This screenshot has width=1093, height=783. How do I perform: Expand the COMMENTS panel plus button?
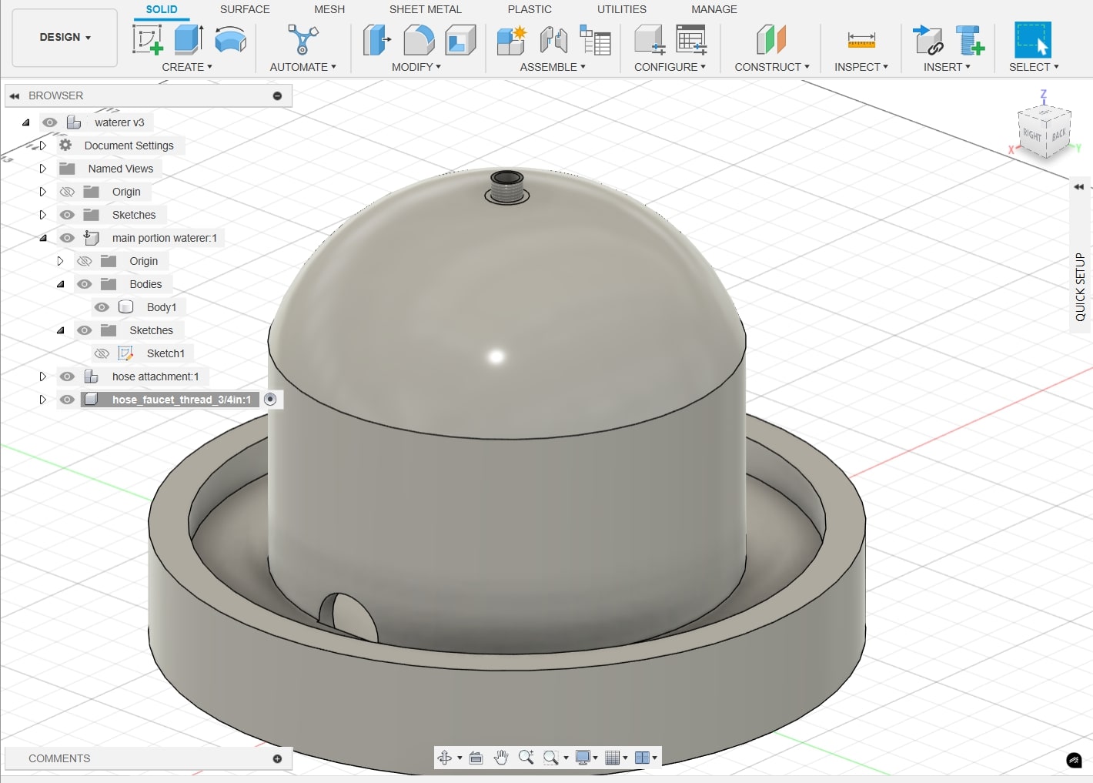click(x=277, y=758)
